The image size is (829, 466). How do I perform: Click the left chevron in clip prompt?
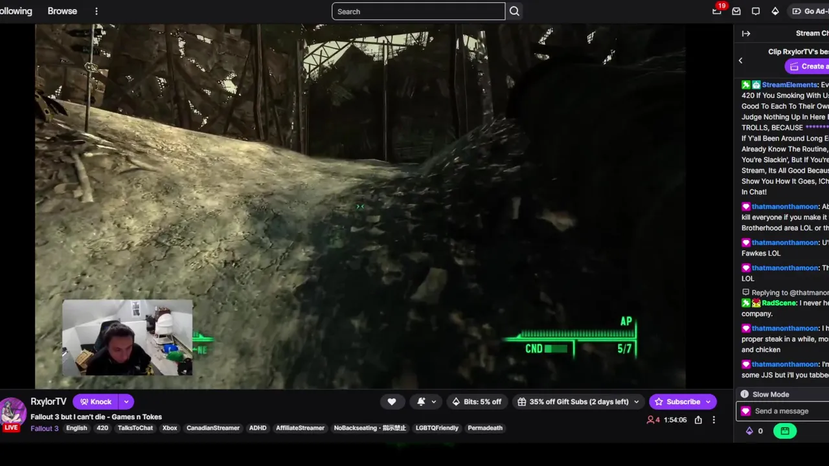coord(741,61)
